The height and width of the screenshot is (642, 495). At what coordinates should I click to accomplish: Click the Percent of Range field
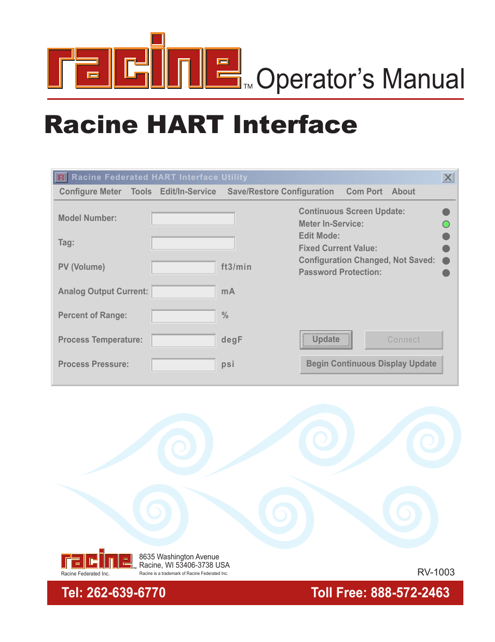point(183,316)
